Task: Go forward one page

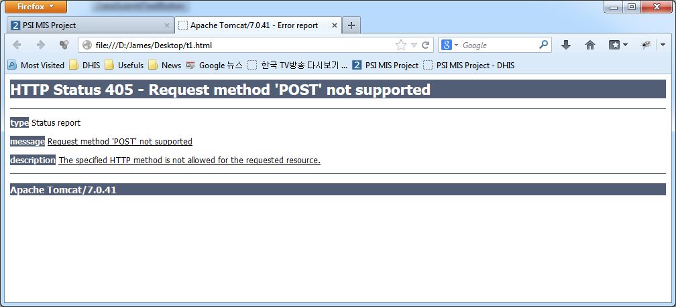Action: click(41, 45)
